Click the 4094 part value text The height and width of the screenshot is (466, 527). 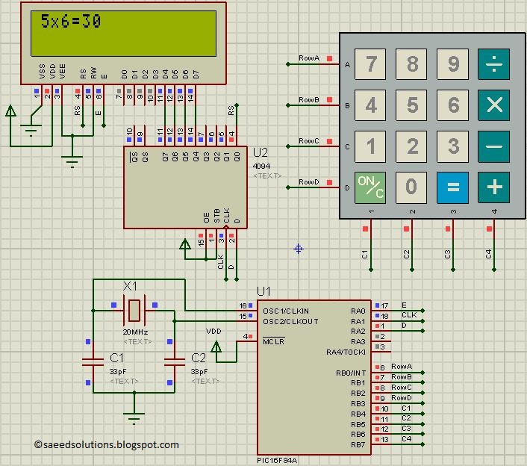(x=261, y=166)
